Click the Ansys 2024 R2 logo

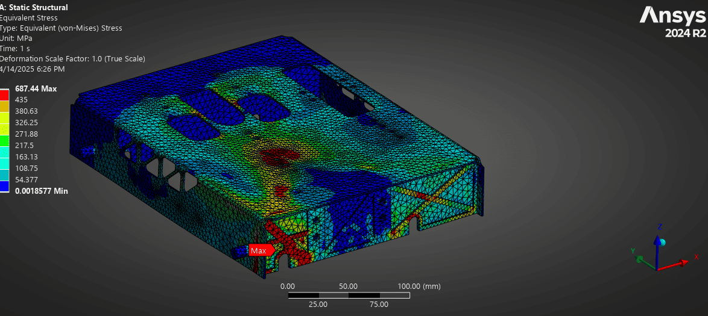pyautogui.click(x=672, y=21)
